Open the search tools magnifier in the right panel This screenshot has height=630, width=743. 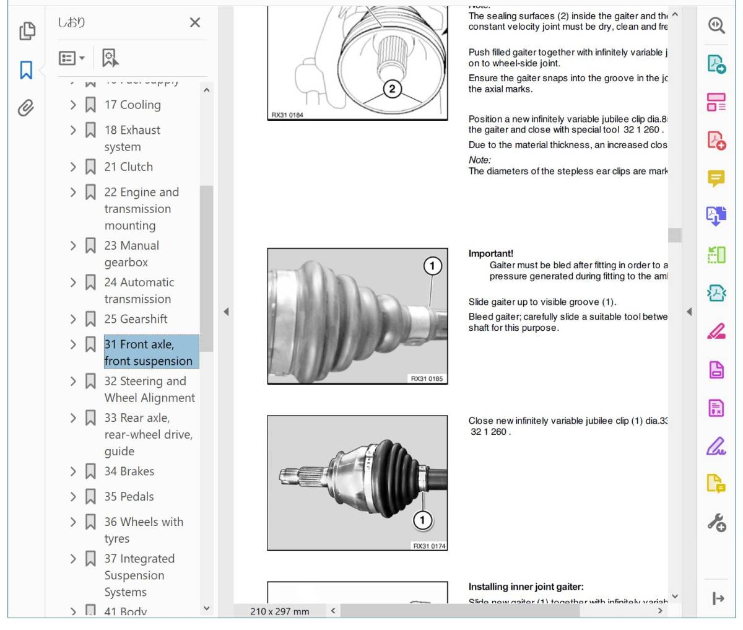pyautogui.click(x=716, y=25)
